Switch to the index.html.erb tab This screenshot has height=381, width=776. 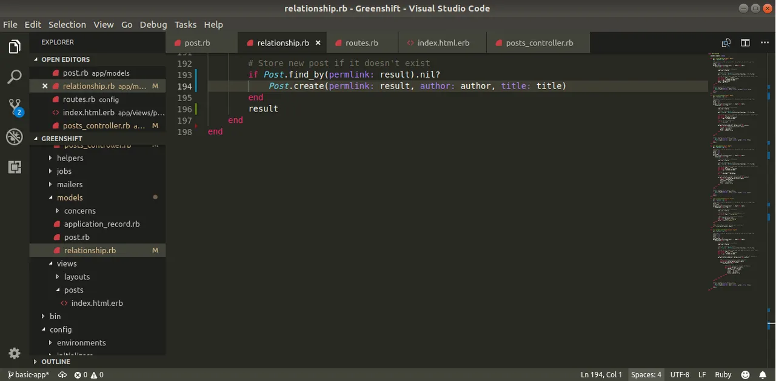pyautogui.click(x=443, y=43)
